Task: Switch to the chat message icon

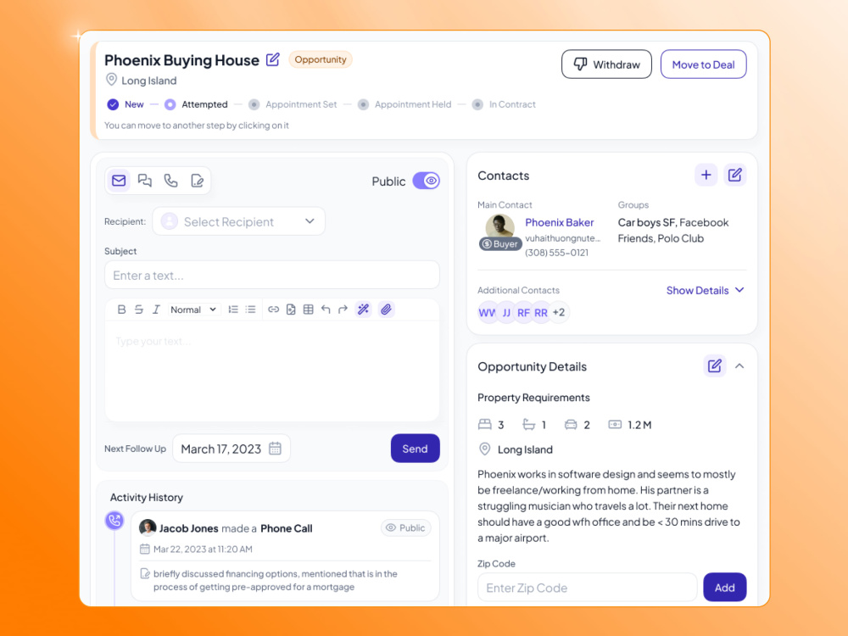Action: click(x=144, y=181)
